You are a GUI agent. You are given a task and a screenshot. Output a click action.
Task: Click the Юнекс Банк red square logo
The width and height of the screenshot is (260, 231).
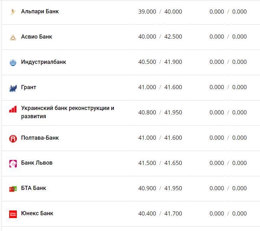(13, 214)
